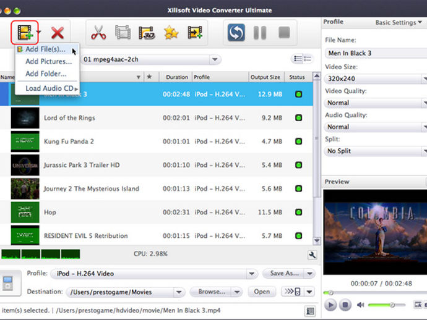Toggle the Journey 2 status indicator

(x=299, y=188)
